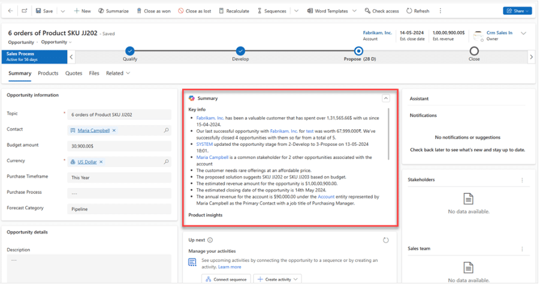Click the Description text area
The width and height of the screenshot is (540, 284).
(89, 268)
